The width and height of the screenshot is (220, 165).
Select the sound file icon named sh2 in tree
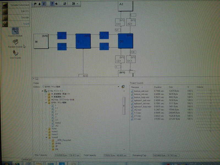(x=53, y=126)
